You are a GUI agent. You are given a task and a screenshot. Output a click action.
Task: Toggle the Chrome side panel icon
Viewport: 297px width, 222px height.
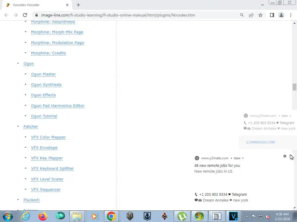coord(272,15)
